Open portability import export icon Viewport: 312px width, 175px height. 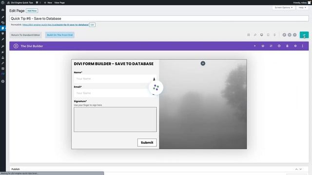(271, 46)
